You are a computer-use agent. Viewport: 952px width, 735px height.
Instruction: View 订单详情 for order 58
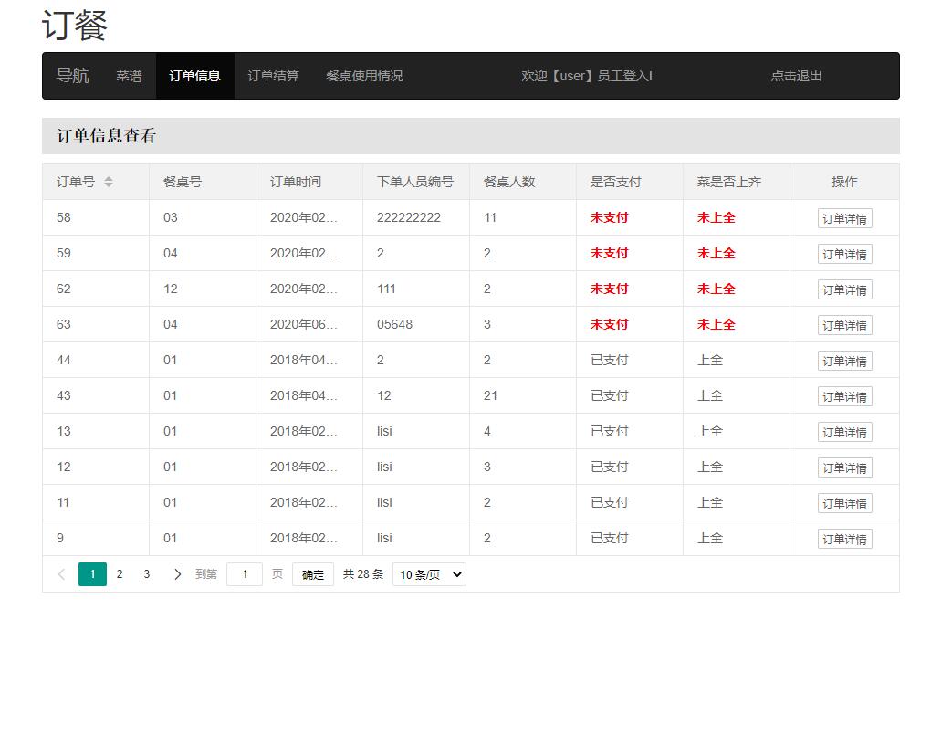pos(844,218)
